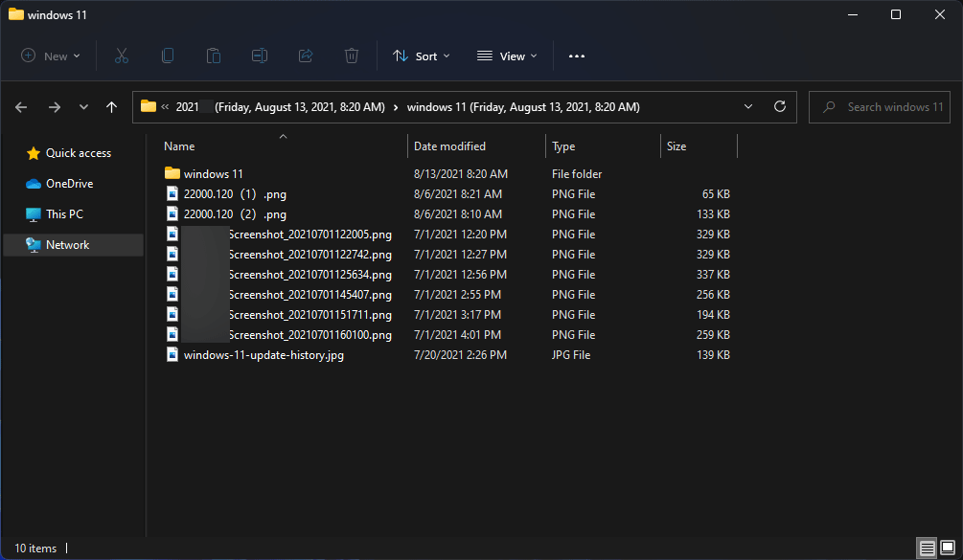This screenshot has height=560, width=963.
Task: Click the JPG File type cell
Action: click(571, 354)
